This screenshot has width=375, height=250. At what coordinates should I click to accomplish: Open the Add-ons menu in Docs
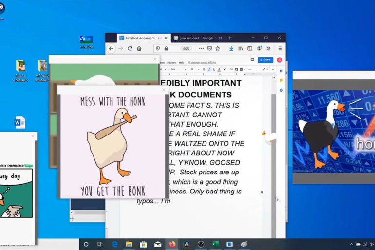pyautogui.click(x=171, y=63)
